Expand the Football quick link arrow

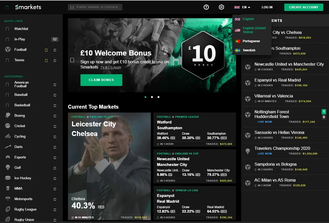coord(55,50)
